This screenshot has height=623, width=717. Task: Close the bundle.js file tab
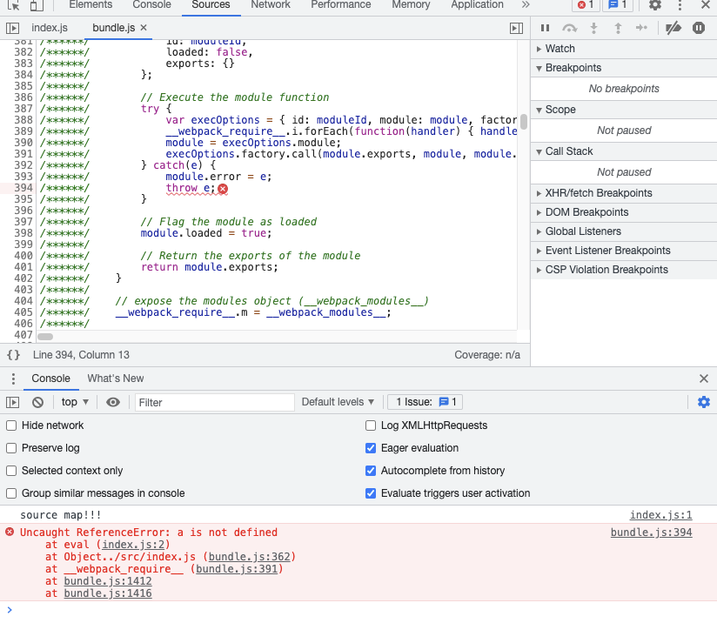tap(144, 28)
